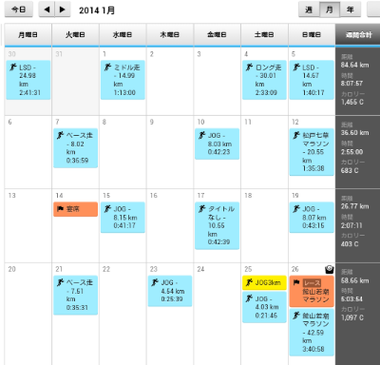The height and width of the screenshot is (365, 380).
Task: Open the orange flag event on Jan 14
Action: [75, 209]
